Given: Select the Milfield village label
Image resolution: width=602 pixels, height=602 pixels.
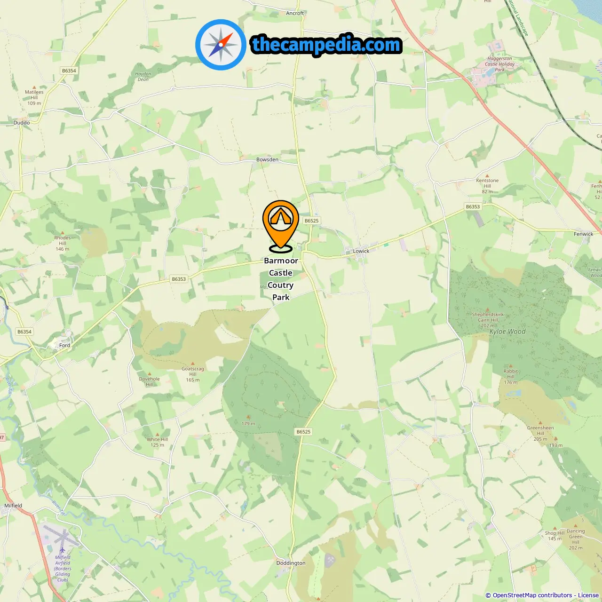Looking at the screenshot, I should coord(13,506).
